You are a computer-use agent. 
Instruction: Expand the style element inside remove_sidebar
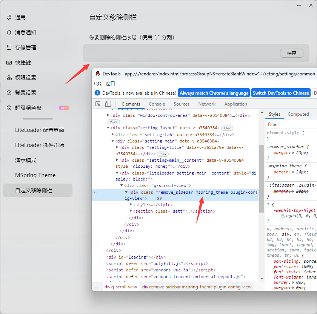(131, 204)
